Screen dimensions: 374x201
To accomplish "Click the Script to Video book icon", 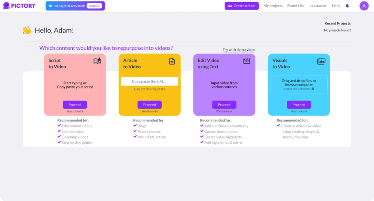I will pos(97,61).
